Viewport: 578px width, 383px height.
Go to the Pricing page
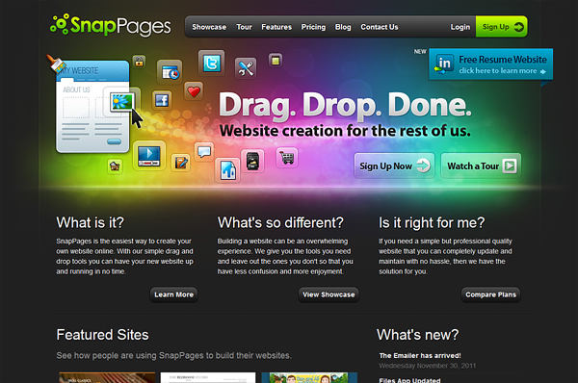313,27
